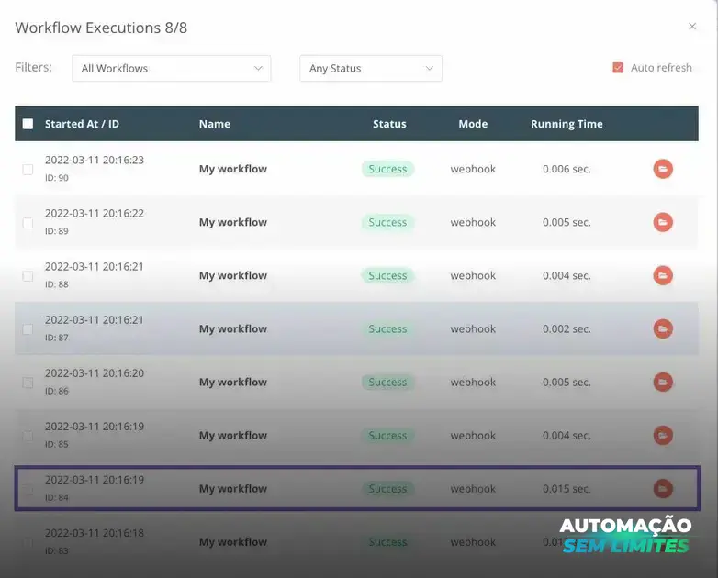The height and width of the screenshot is (578, 718).
Task: Click the Success badge for ID 89
Action: [x=387, y=222]
